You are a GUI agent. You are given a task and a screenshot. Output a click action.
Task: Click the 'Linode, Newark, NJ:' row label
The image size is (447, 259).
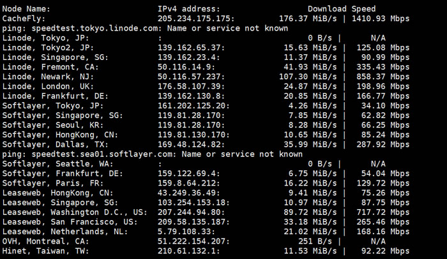point(48,77)
